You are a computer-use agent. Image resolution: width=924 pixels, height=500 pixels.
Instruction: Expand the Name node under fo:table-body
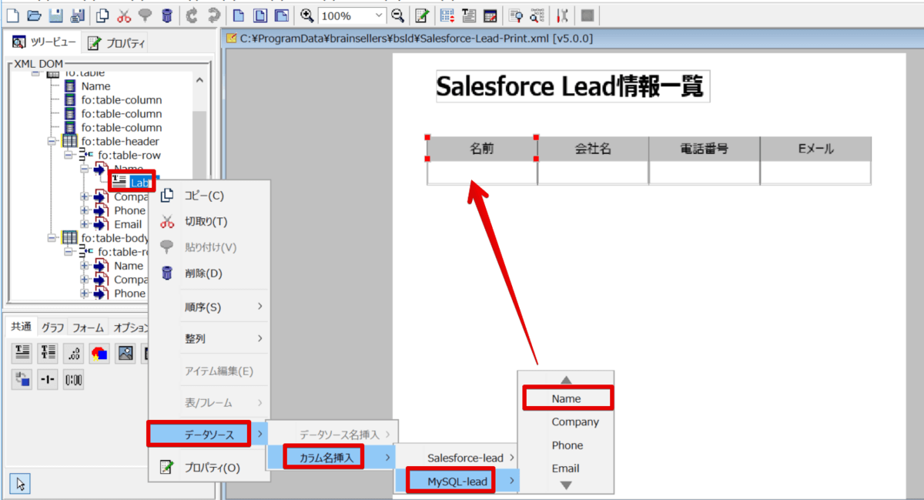(85, 266)
